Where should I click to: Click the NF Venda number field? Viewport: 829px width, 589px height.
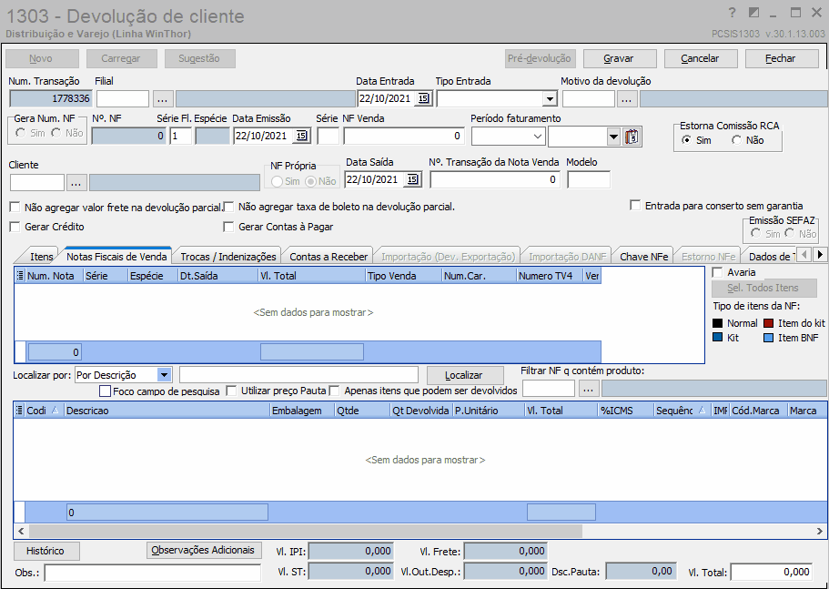click(x=404, y=137)
